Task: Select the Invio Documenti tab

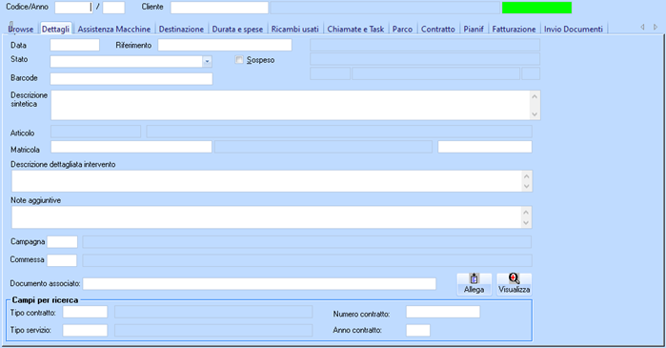Action: (x=574, y=29)
